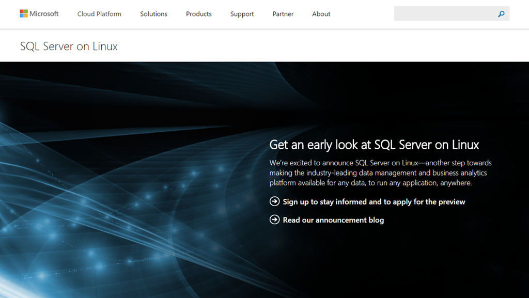Click the circled arrow beside the sign up link
The height and width of the screenshot is (298, 529).
[275, 201]
